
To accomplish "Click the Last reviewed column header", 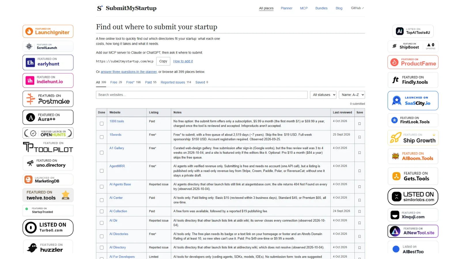I will (342, 113).
